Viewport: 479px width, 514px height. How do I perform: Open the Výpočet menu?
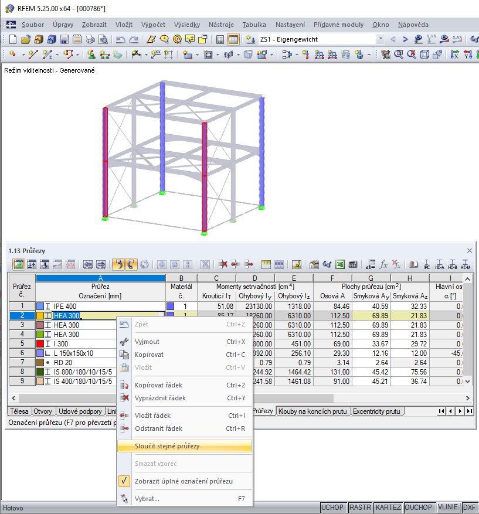tap(153, 25)
